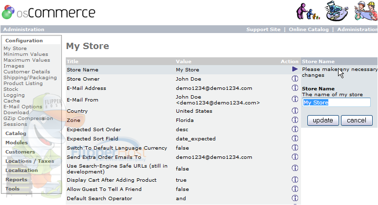
Task: Expand the Tools menu section
Action: [x=12, y=188]
